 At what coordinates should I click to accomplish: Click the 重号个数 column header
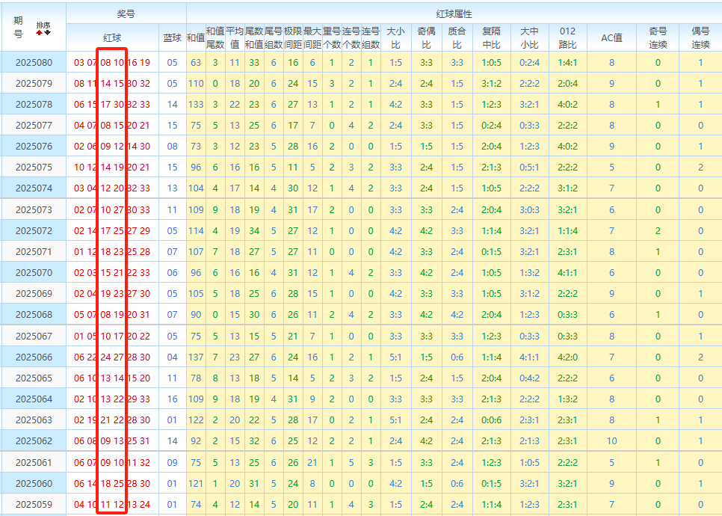(332, 38)
